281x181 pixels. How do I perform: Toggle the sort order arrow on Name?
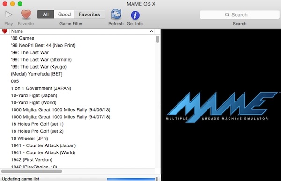click(x=151, y=31)
